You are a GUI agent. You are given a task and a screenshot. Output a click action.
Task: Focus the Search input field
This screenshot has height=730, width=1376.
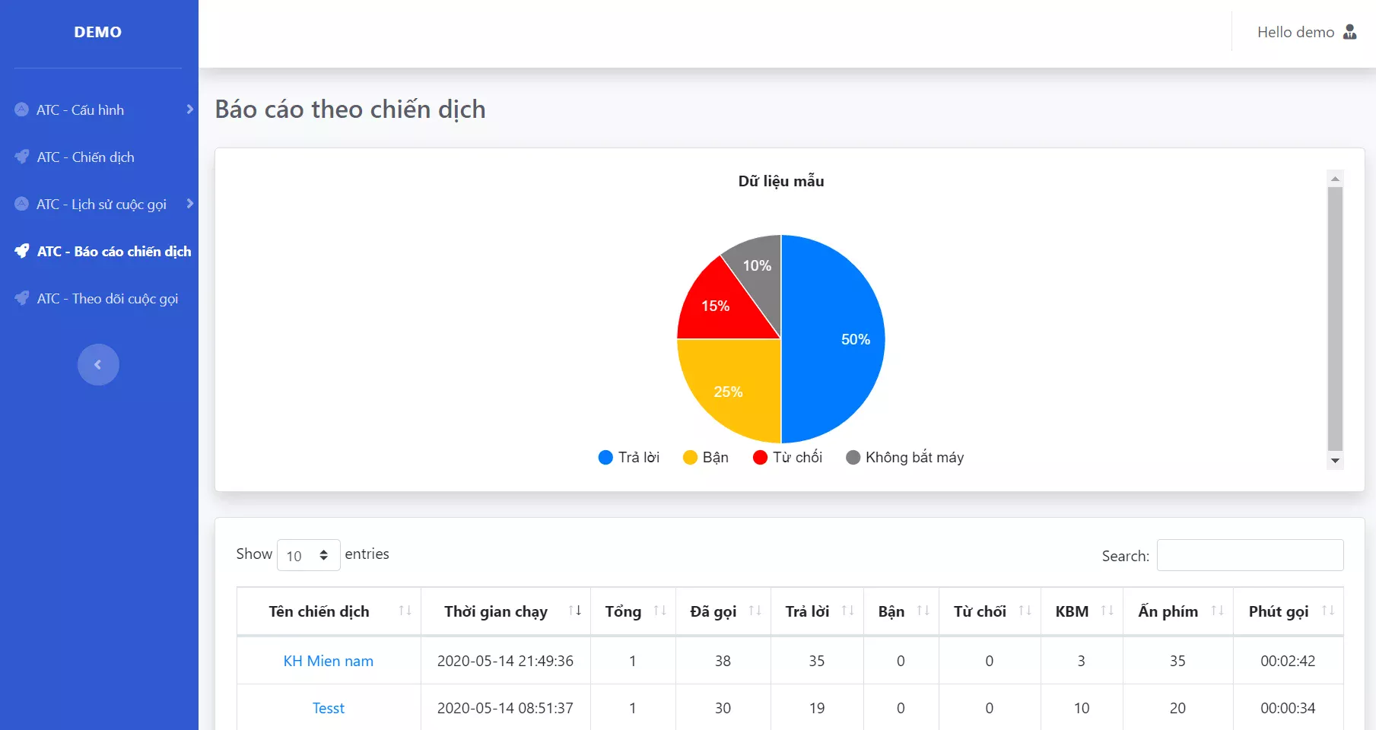[1250, 555]
